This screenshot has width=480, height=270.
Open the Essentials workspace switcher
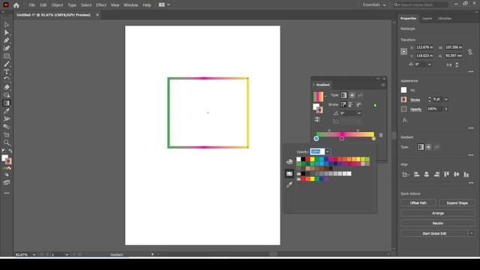374,5
